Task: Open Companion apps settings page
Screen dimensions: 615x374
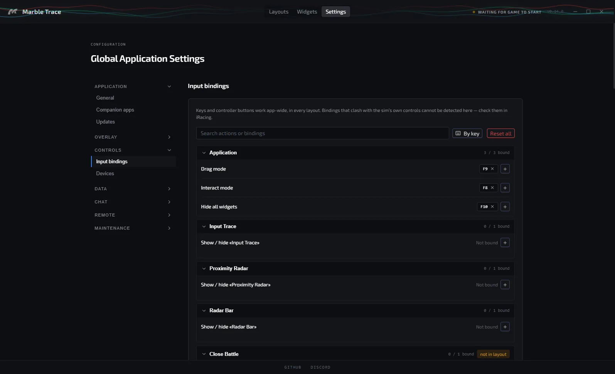Action: pyautogui.click(x=133, y=110)
